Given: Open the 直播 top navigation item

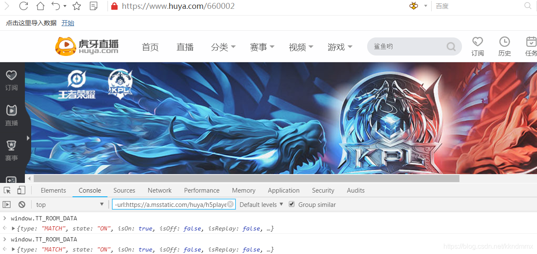Looking at the screenshot, I should 185,47.
